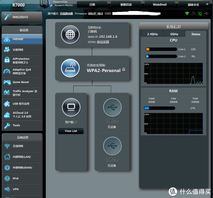Open the guest network people icon

point(7,49)
